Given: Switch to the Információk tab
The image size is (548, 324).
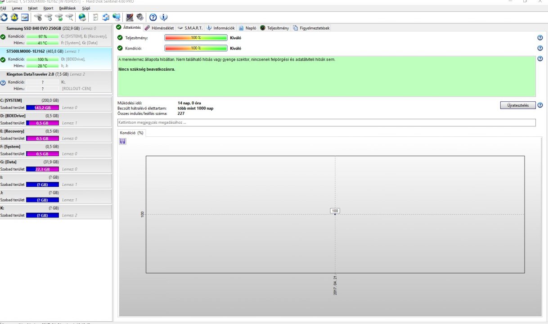Looking at the screenshot, I should click(221, 28).
